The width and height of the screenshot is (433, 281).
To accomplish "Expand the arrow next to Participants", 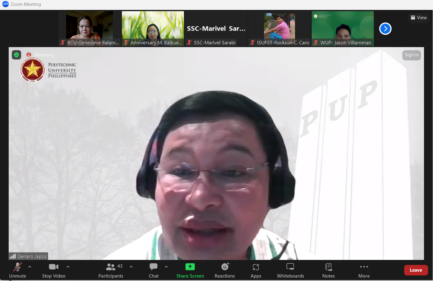I will point(131,266).
